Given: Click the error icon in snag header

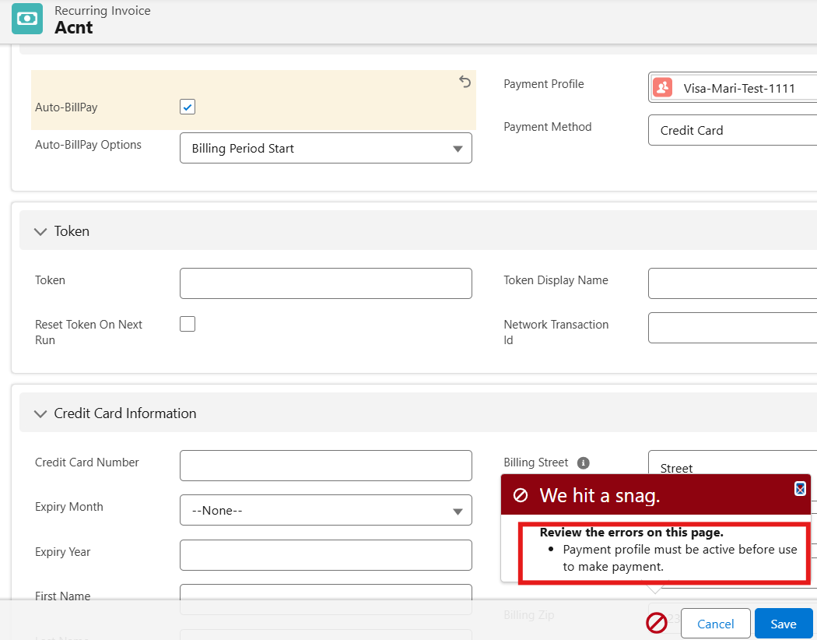Looking at the screenshot, I should click(521, 496).
